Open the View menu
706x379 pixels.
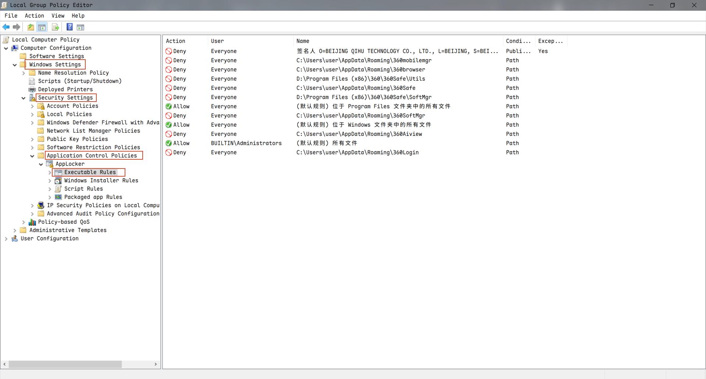click(x=58, y=15)
